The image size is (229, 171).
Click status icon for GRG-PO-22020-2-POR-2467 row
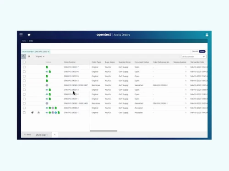47,85
